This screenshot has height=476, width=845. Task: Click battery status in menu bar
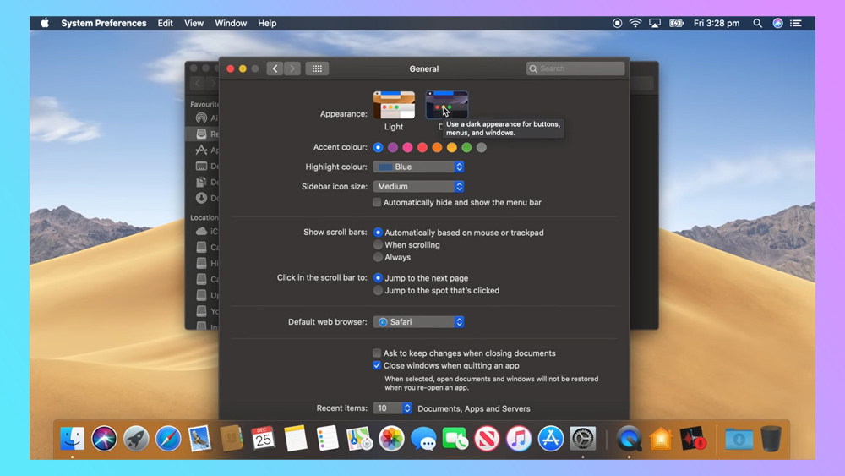676,23
